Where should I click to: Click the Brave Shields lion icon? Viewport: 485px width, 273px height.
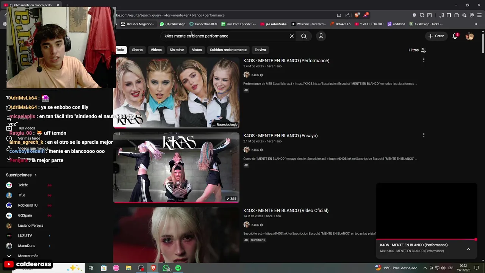pyautogui.click(x=357, y=15)
